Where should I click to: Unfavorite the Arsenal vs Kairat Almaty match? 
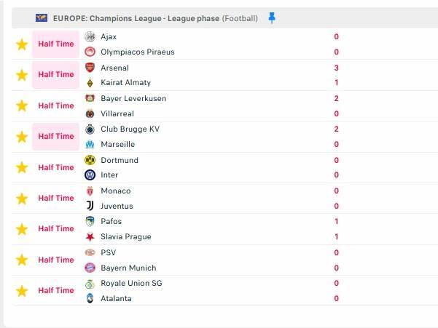pyautogui.click(x=22, y=75)
